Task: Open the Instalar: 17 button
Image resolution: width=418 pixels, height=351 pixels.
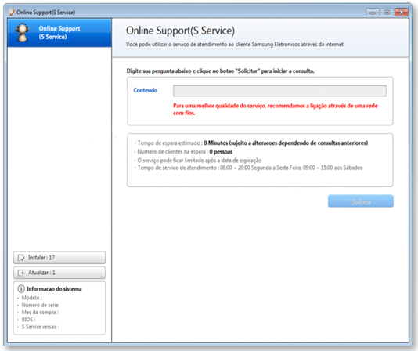Action: (x=59, y=258)
